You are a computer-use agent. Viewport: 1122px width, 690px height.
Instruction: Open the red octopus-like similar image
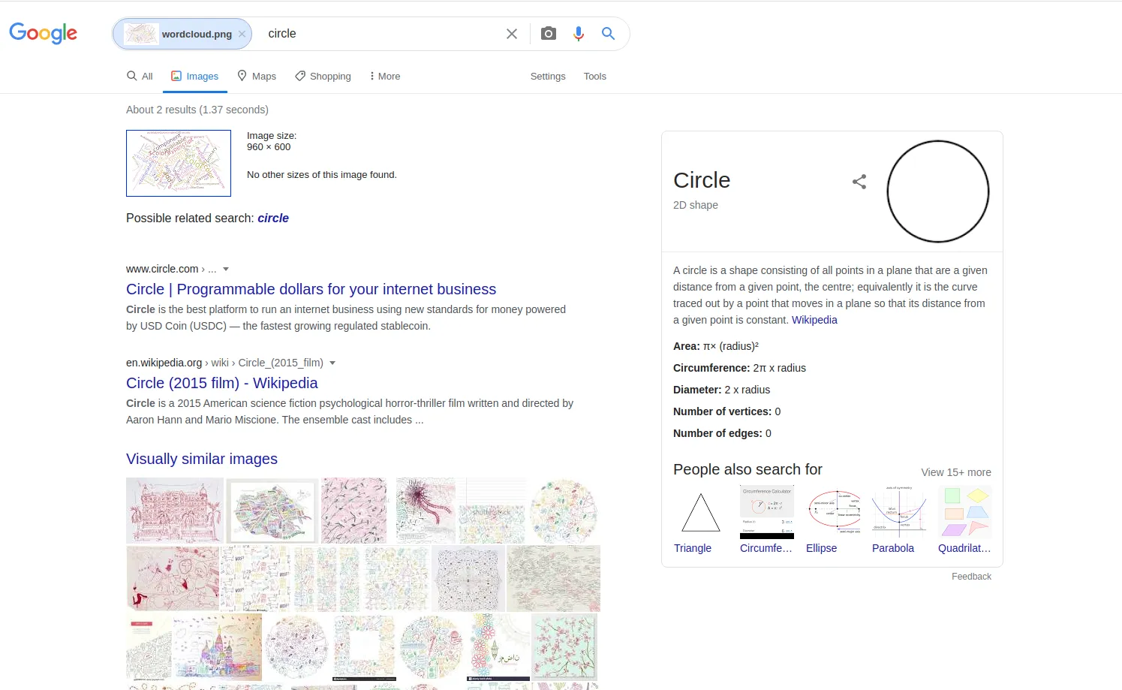pos(426,511)
